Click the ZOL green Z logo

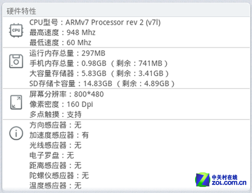pyautogui.click(x=203, y=179)
